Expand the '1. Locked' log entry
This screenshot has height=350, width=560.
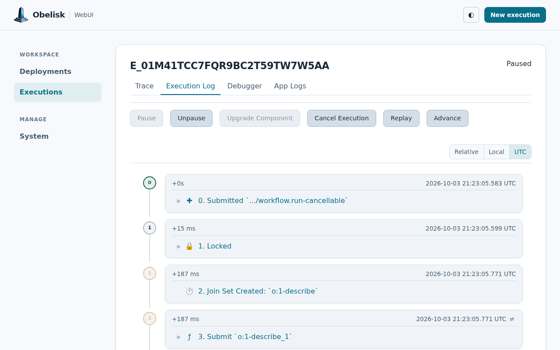(x=179, y=246)
